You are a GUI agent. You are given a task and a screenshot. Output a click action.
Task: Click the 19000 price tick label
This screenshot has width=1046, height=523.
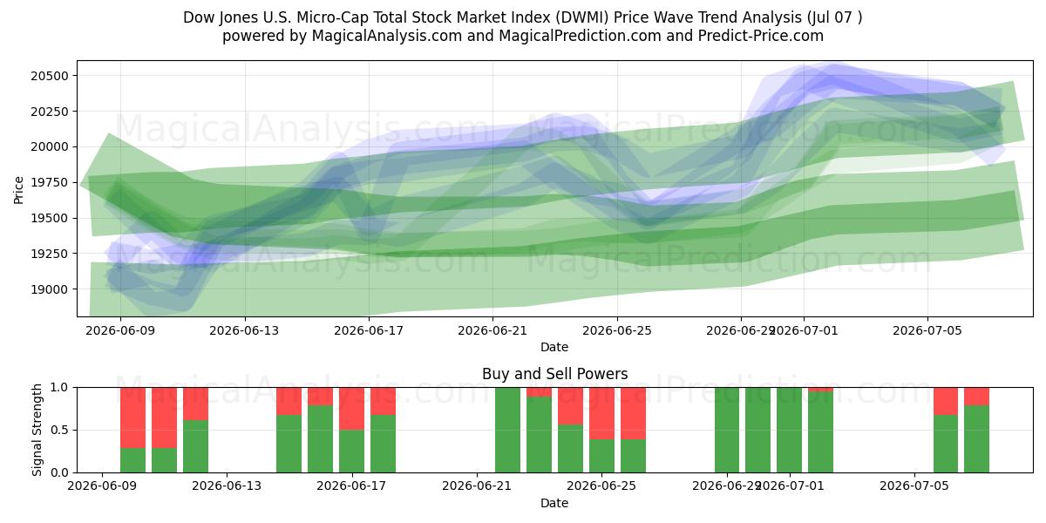coord(51,289)
